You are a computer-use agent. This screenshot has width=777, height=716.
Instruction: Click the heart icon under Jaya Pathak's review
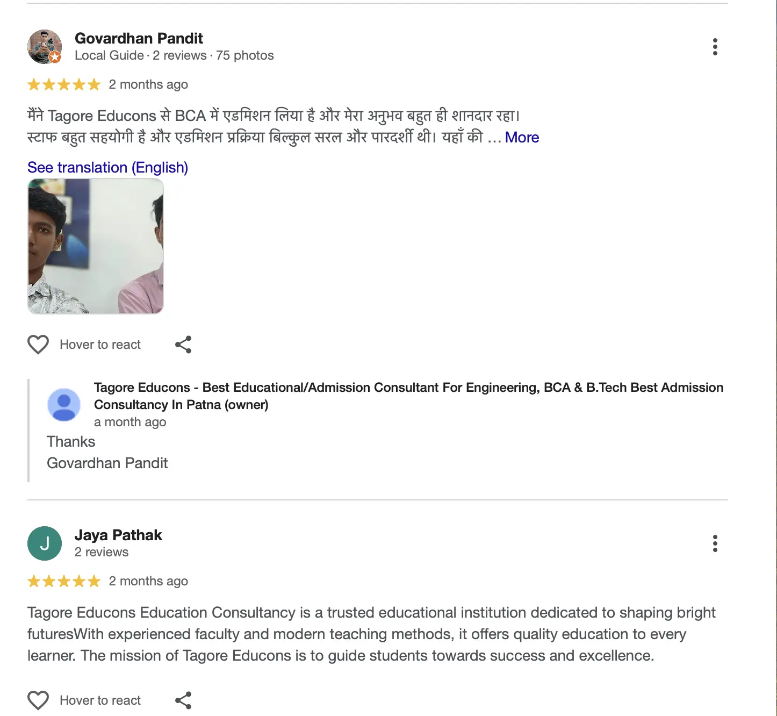click(38, 700)
